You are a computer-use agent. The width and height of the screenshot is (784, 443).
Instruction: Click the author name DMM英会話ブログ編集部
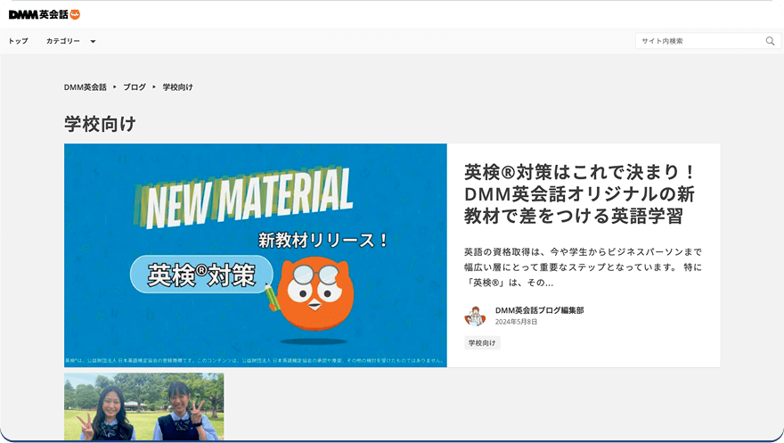(x=540, y=310)
